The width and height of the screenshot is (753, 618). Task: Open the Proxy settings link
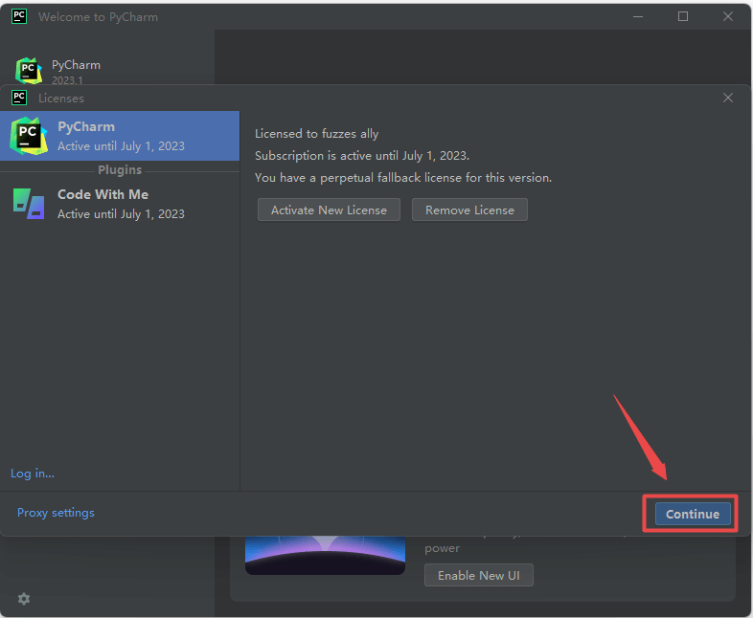coord(56,513)
